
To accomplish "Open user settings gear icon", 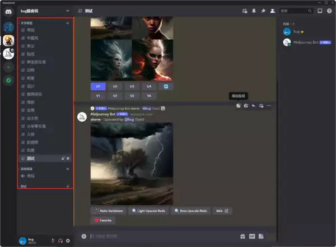I will point(68,241).
